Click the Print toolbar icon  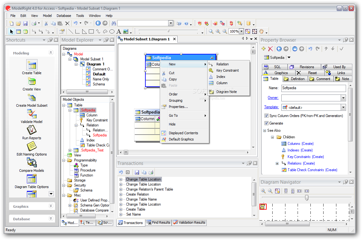coord(34,23)
